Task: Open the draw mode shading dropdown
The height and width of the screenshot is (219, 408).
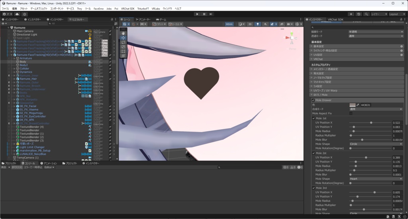Action: (x=241, y=24)
